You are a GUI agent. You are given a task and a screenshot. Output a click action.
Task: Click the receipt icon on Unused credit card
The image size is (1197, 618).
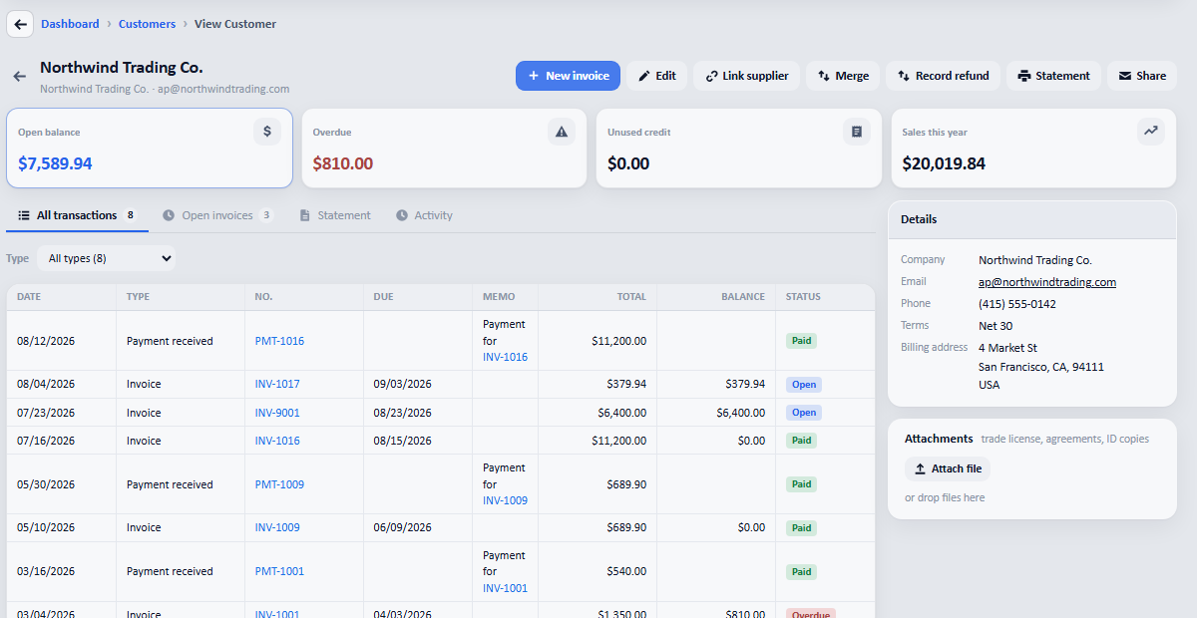point(857,132)
